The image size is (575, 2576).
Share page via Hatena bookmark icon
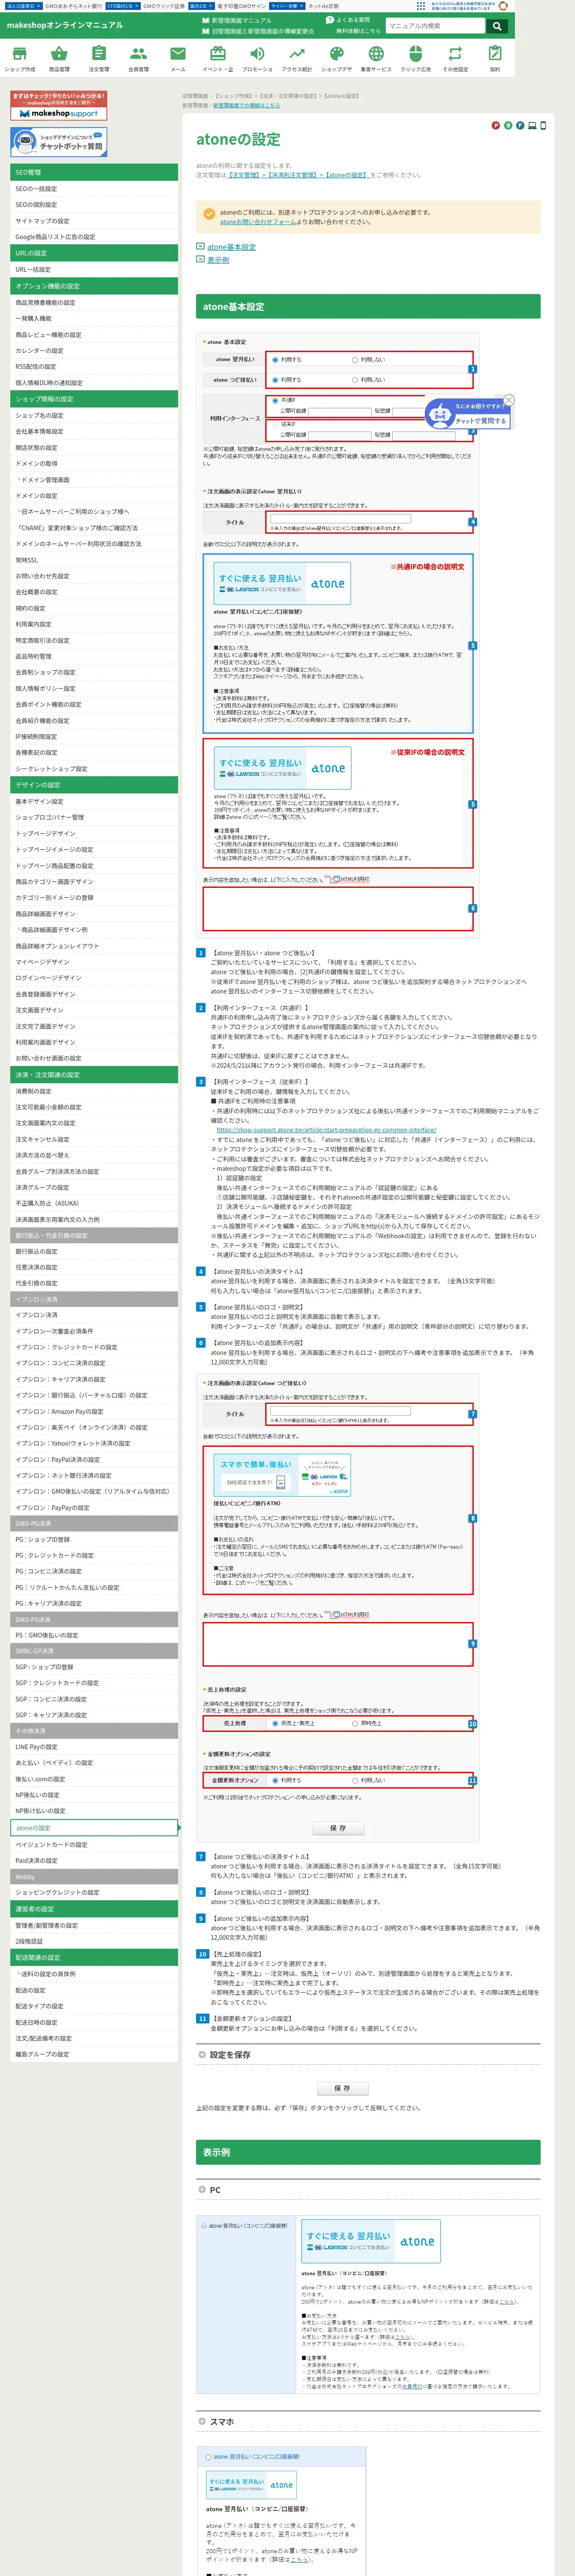click(508, 125)
